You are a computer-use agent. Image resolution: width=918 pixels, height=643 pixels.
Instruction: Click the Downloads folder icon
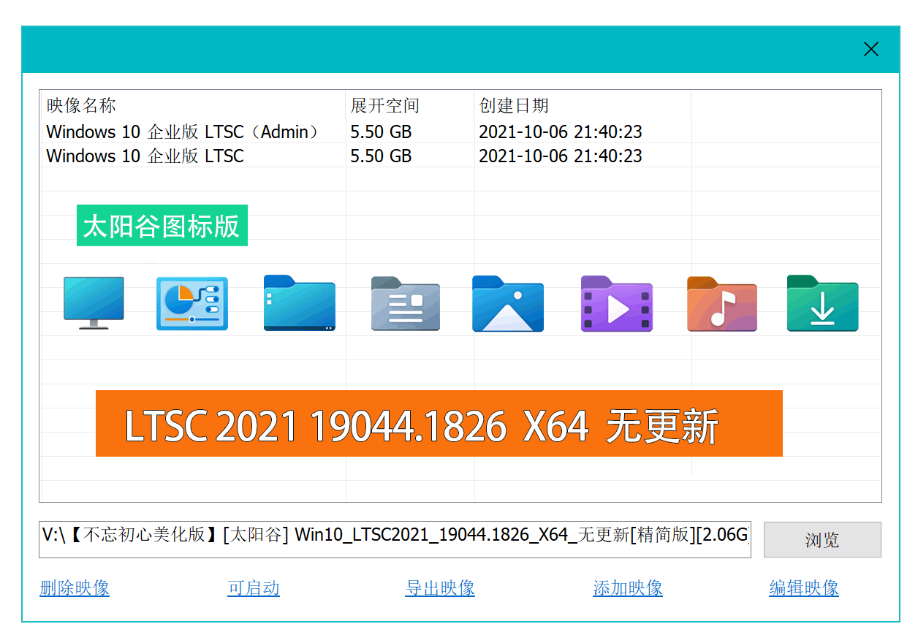[823, 303]
